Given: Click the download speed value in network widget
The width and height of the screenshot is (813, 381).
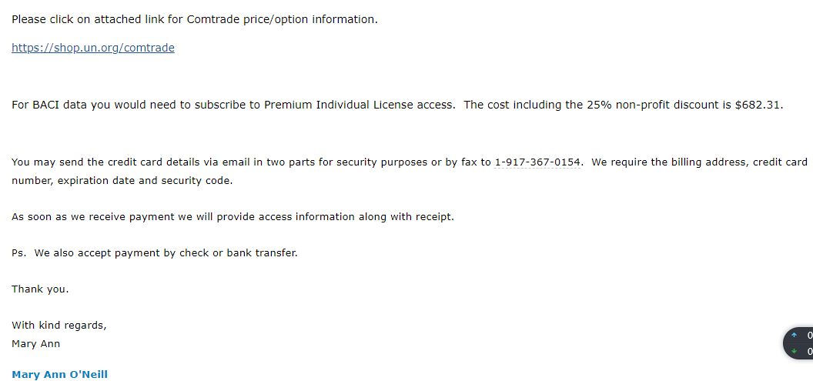Looking at the screenshot, I should 809,352.
